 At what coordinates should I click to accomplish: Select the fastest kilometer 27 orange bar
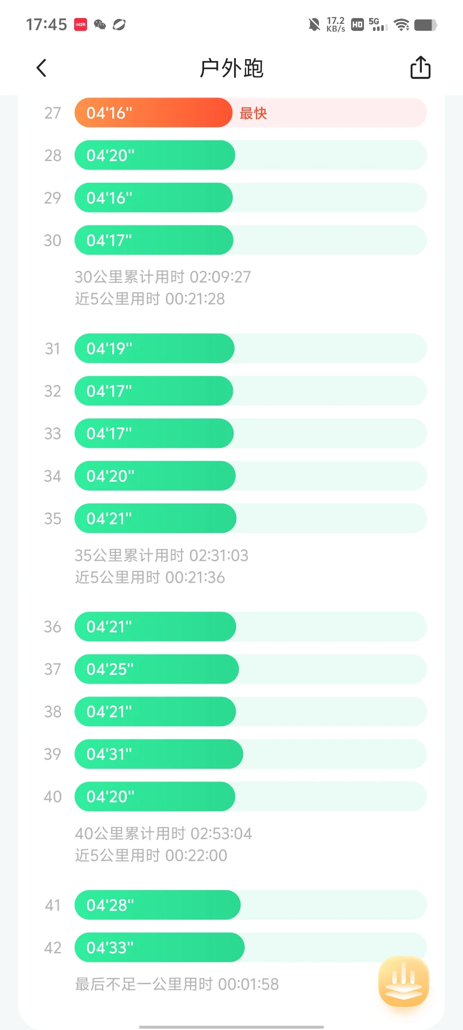click(x=153, y=113)
